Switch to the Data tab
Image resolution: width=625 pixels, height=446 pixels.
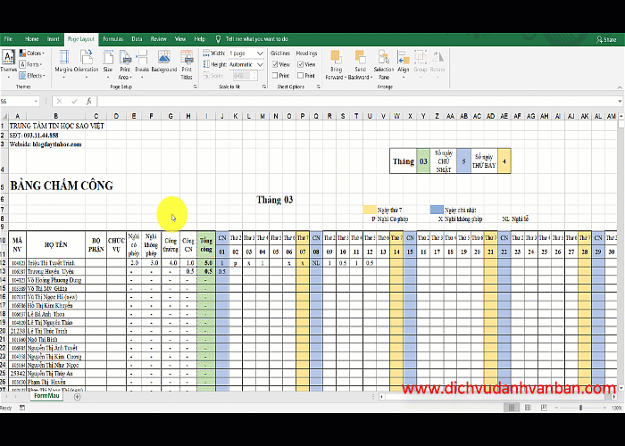click(137, 39)
